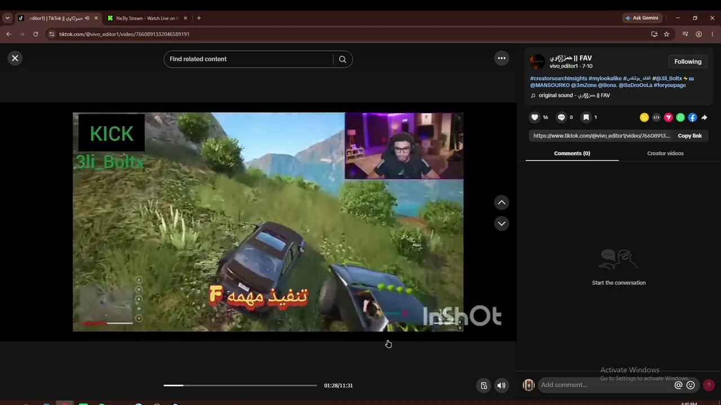The width and height of the screenshot is (721, 405).
Task: Open comments via the speech bubble icon
Action: [561, 118]
